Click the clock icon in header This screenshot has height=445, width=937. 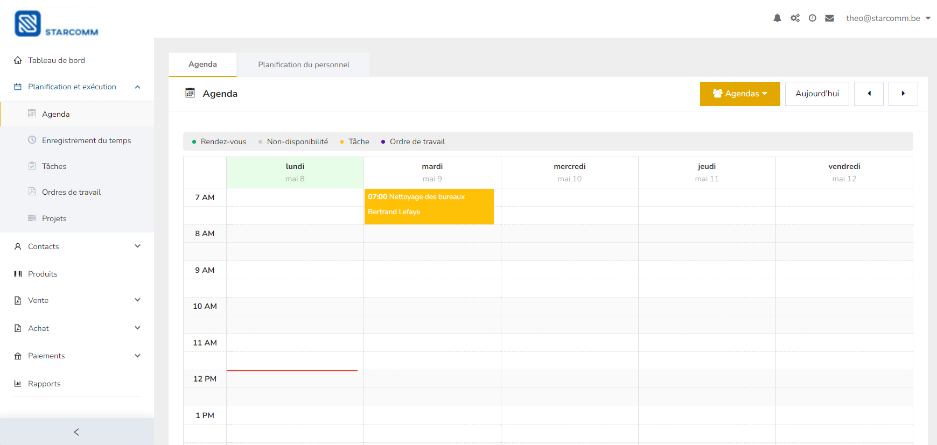pyautogui.click(x=813, y=18)
